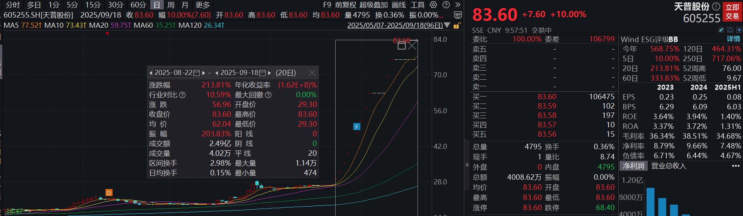Close the interval statistics popup
The width and height of the screenshot is (743, 216).
coord(312,73)
